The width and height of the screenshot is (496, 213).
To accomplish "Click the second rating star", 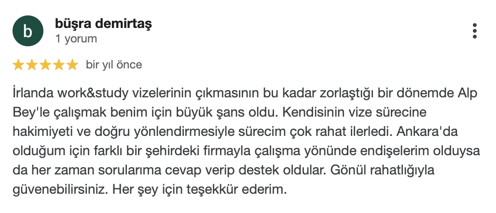I will point(31,65).
